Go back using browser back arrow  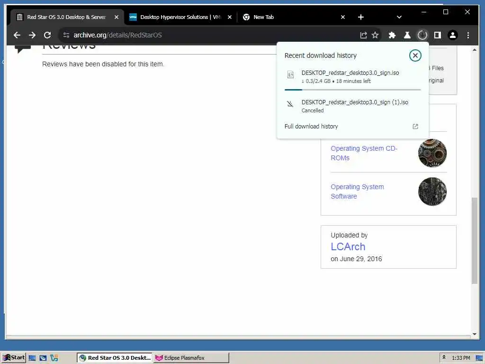point(17,35)
